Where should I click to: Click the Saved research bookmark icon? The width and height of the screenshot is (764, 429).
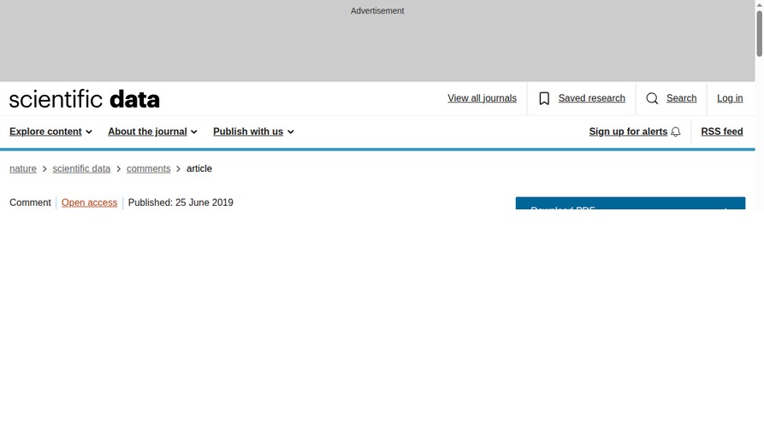tap(544, 98)
